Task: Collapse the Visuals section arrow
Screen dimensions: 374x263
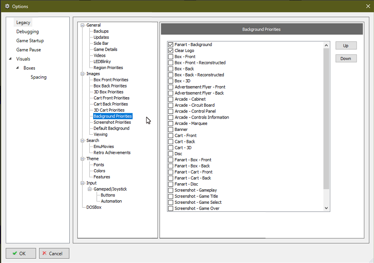Action: click(x=10, y=58)
